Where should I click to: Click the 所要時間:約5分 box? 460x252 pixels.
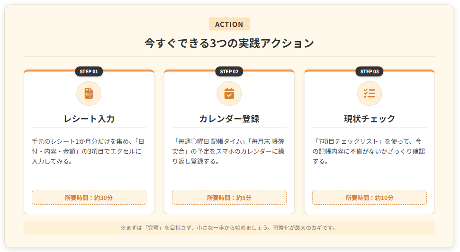(x=229, y=198)
